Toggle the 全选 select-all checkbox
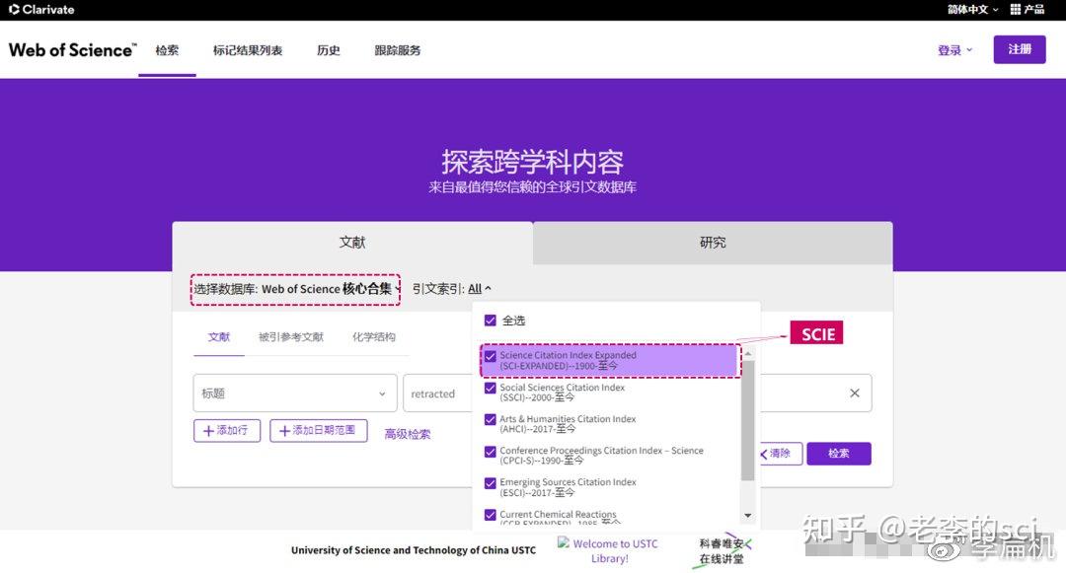Image resolution: width=1066 pixels, height=573 pixels. coord(491,321)
